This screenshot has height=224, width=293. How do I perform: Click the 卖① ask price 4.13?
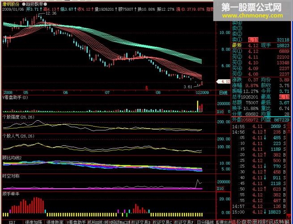pos(253,40)
